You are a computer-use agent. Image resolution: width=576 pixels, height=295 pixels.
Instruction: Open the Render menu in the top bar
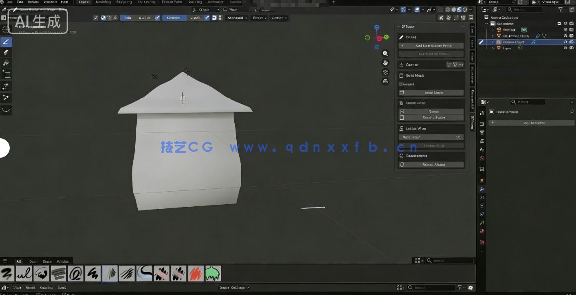pyautogui.click(x=33, y=2)
